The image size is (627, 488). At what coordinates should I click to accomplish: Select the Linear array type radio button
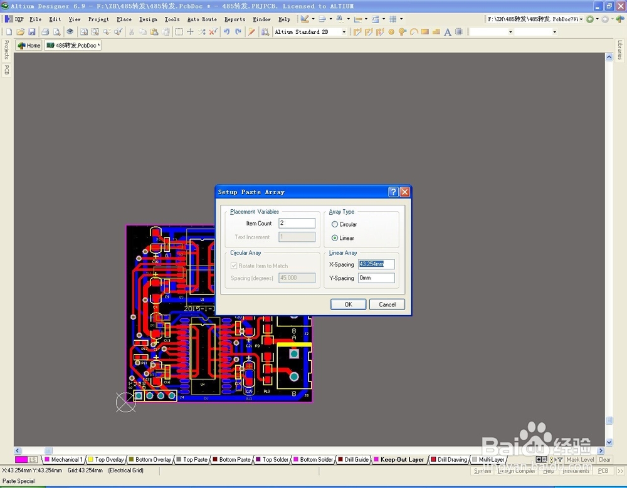[335, 238]
